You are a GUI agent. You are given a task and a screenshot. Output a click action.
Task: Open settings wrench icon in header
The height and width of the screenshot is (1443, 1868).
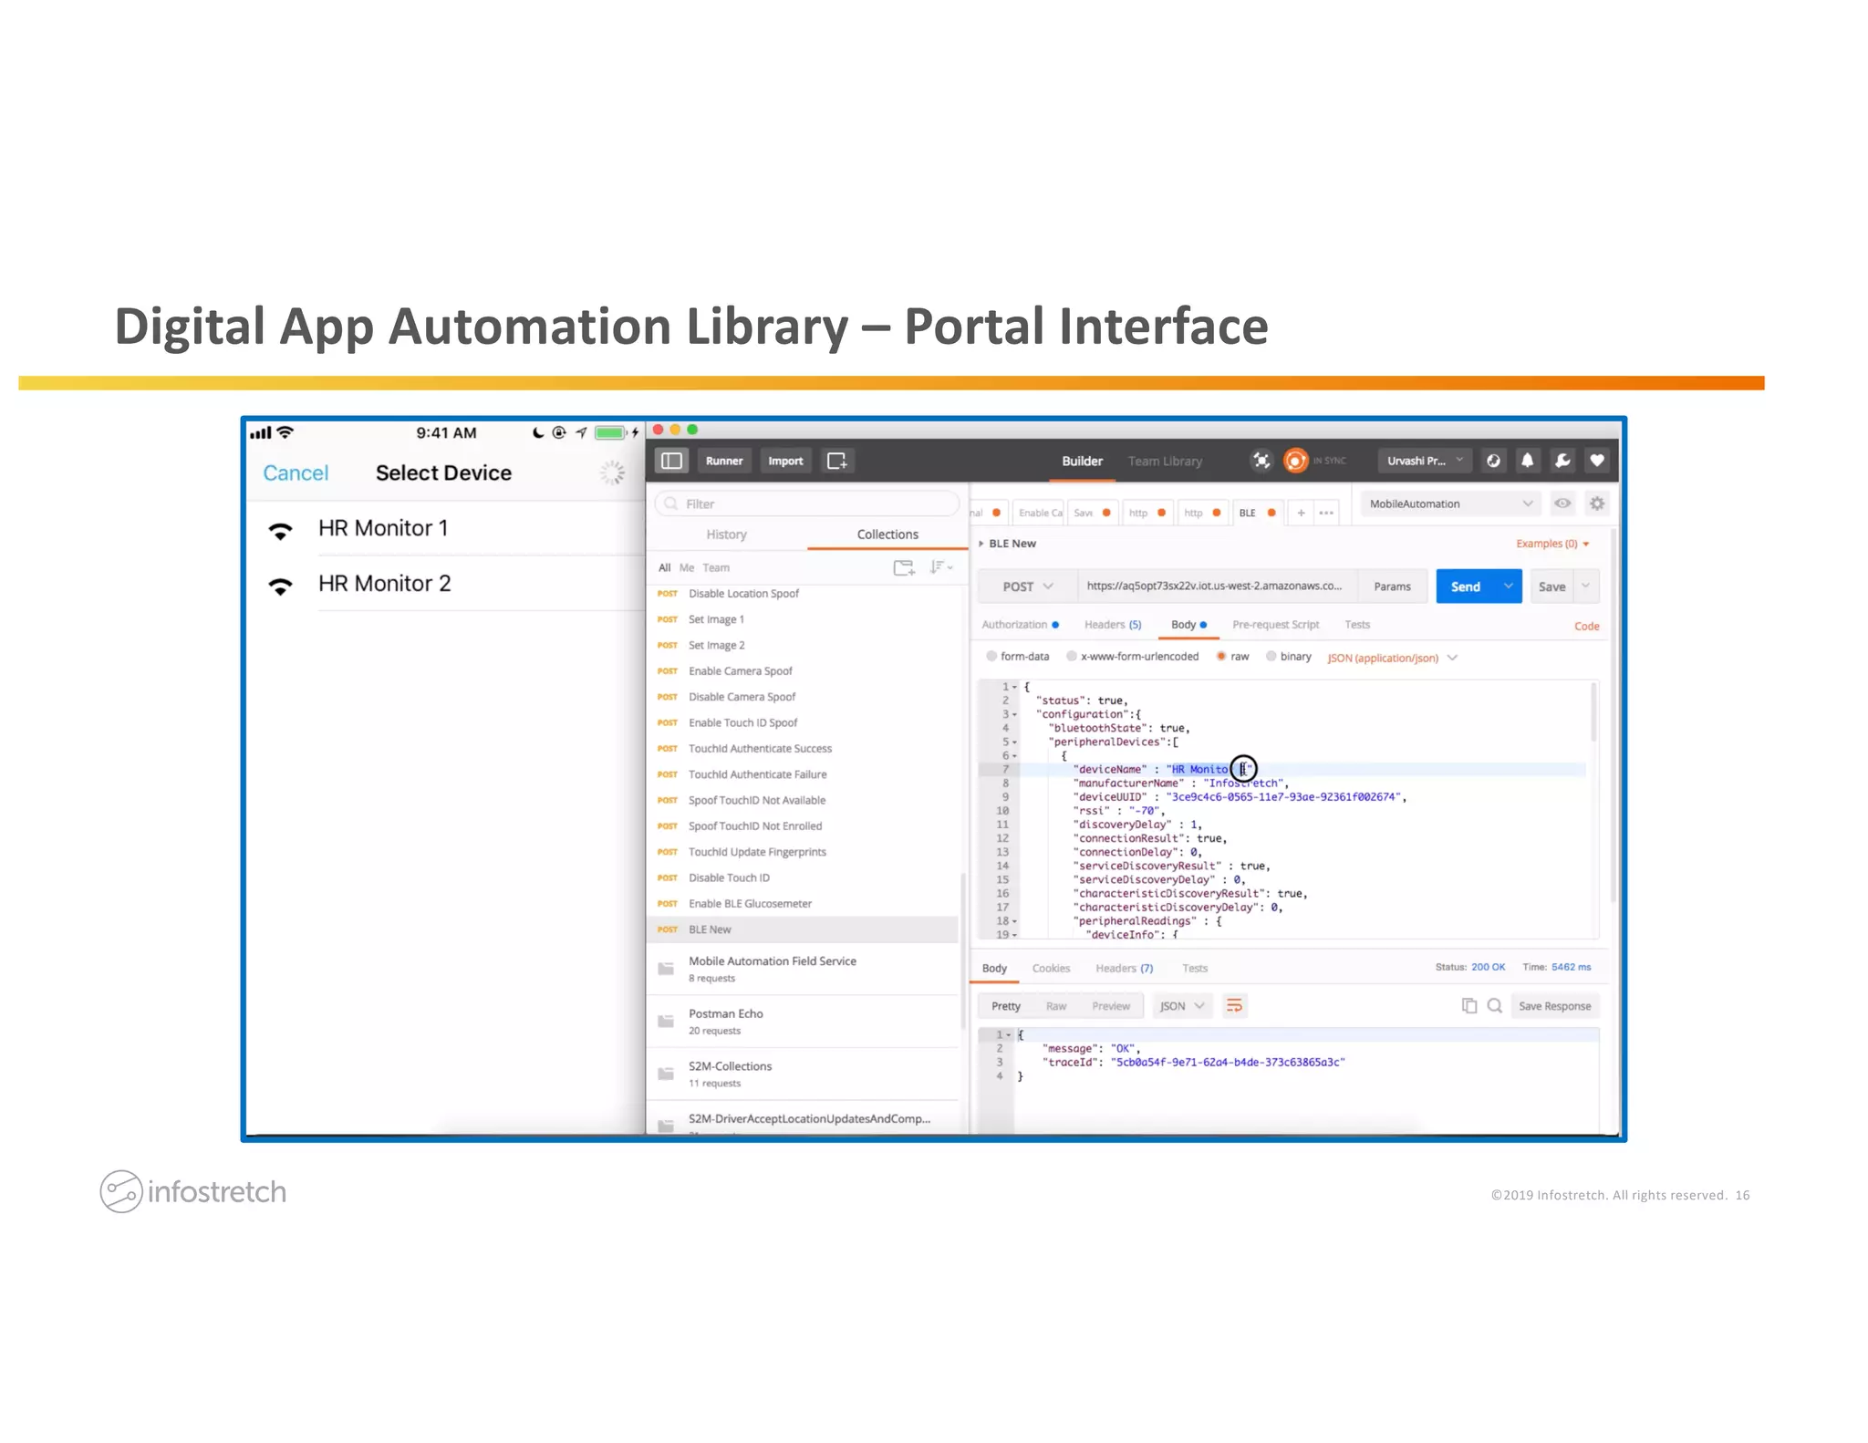pyautogui.click(x=1562, y=461)
